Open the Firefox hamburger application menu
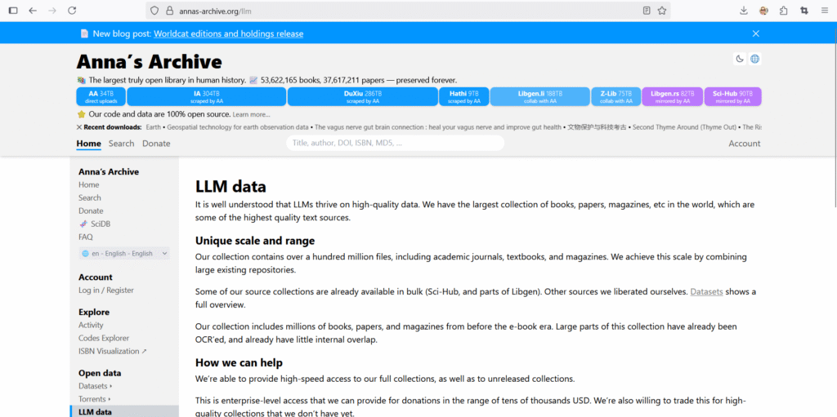Screen dimensions: 837x417 tap(824, 11)
